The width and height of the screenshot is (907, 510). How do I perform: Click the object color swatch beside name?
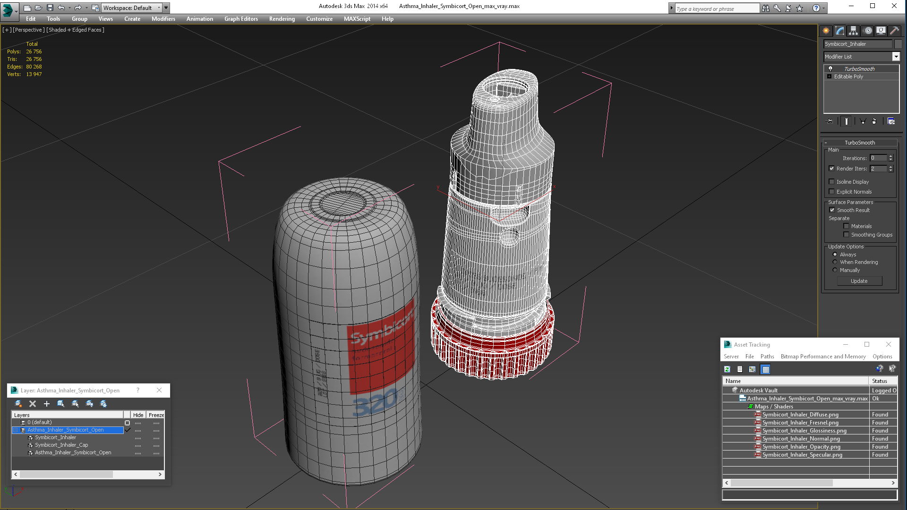(898, 44)
